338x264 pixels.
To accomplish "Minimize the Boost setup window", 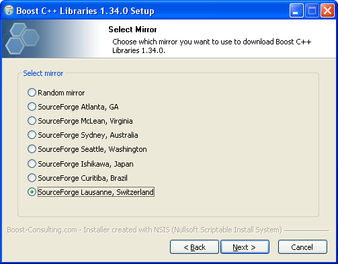I will pyautogui.click(x=296, y=11).
